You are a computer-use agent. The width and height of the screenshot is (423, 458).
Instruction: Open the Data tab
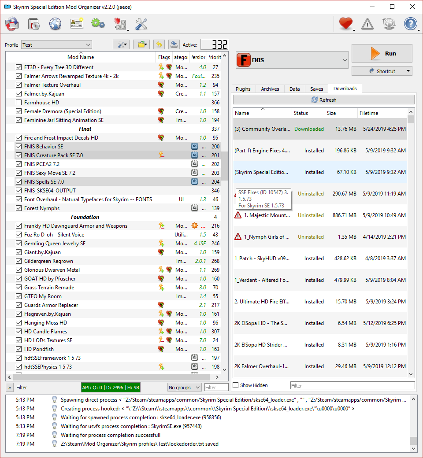tap(294, 89)
